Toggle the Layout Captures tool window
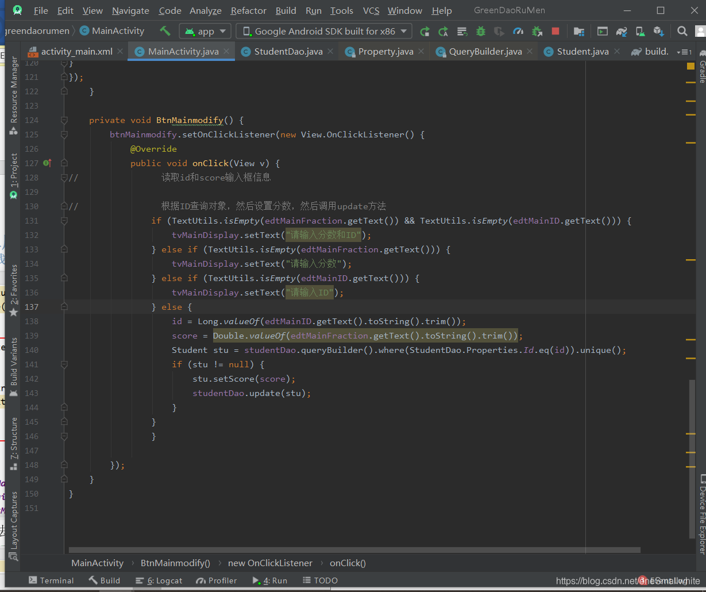 [x=14, y=526]
